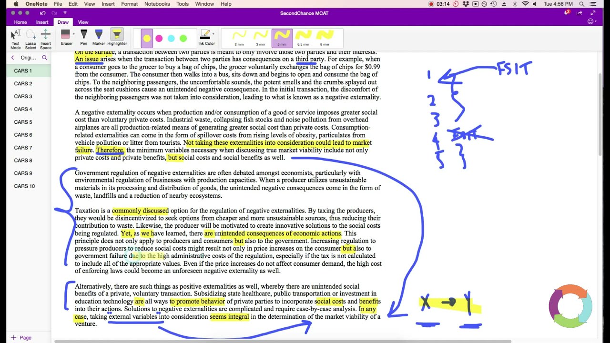Open the notifications bell icon
Viewport: 610px width, 343px height.
567,13
